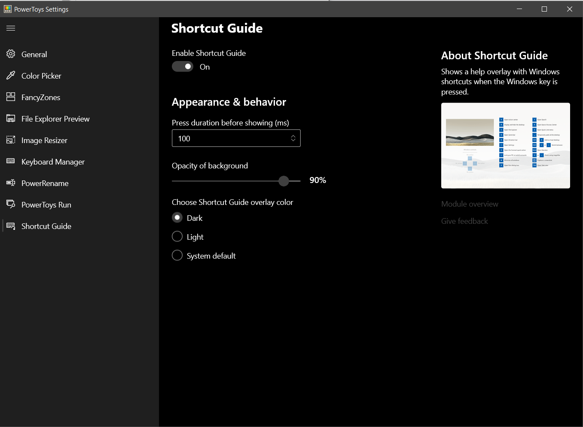583x427 pixels.
Task: Click the PowerToys Run icon
Action: click(11, 204)
